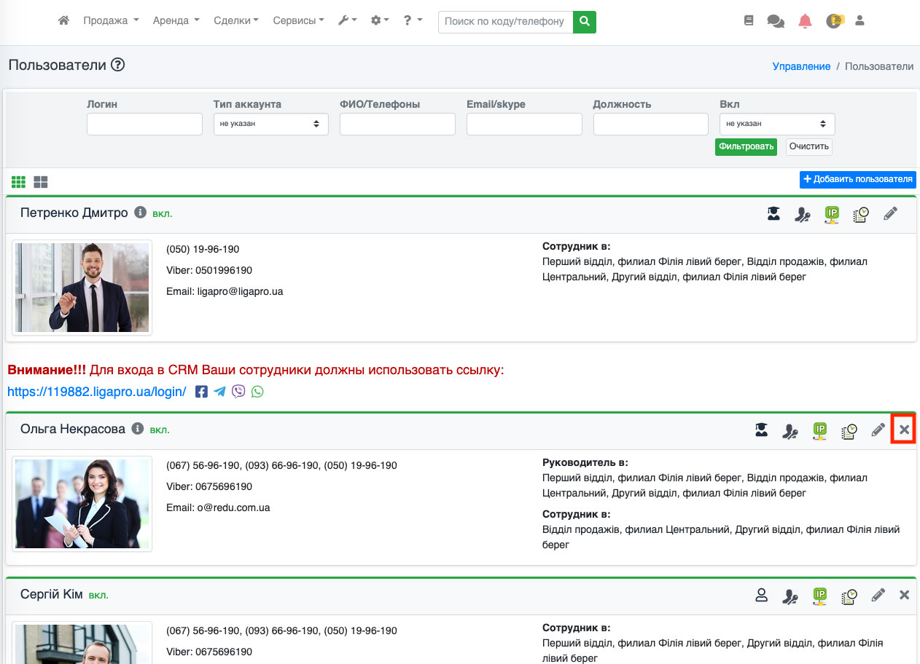Expand the Тип аккаунта dropdown
This screenshot has width=920, height=664.
[x=270, y=124]
